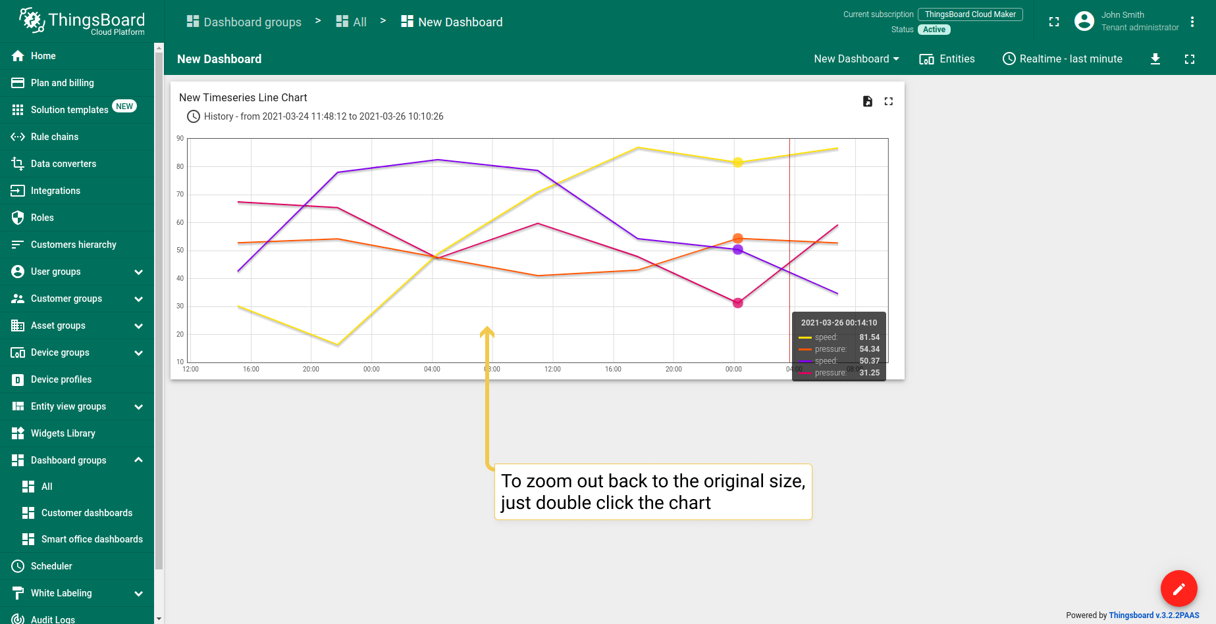Viewport: 1216px width, 624px height.
Task: Click the purple speed data point
Action: tap(738, 250)
